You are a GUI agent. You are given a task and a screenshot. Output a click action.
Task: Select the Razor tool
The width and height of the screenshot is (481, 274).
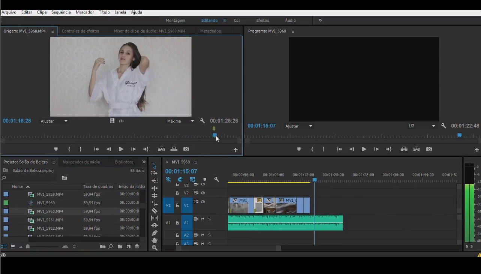[x=154, y=211]
